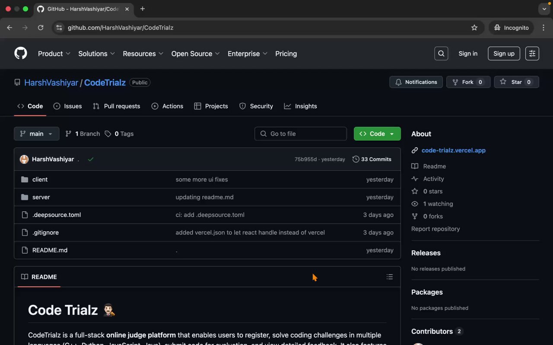View the 0 stars link

click(427, 191)
